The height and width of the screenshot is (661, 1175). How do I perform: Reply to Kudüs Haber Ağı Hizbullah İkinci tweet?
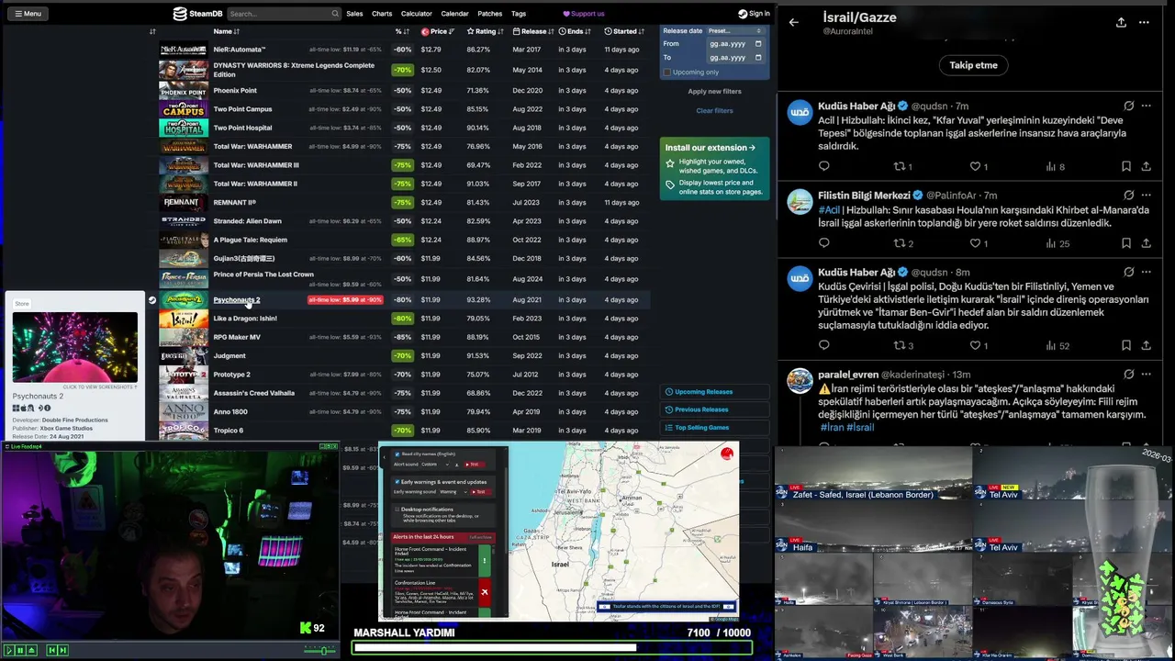coord(823,166)
